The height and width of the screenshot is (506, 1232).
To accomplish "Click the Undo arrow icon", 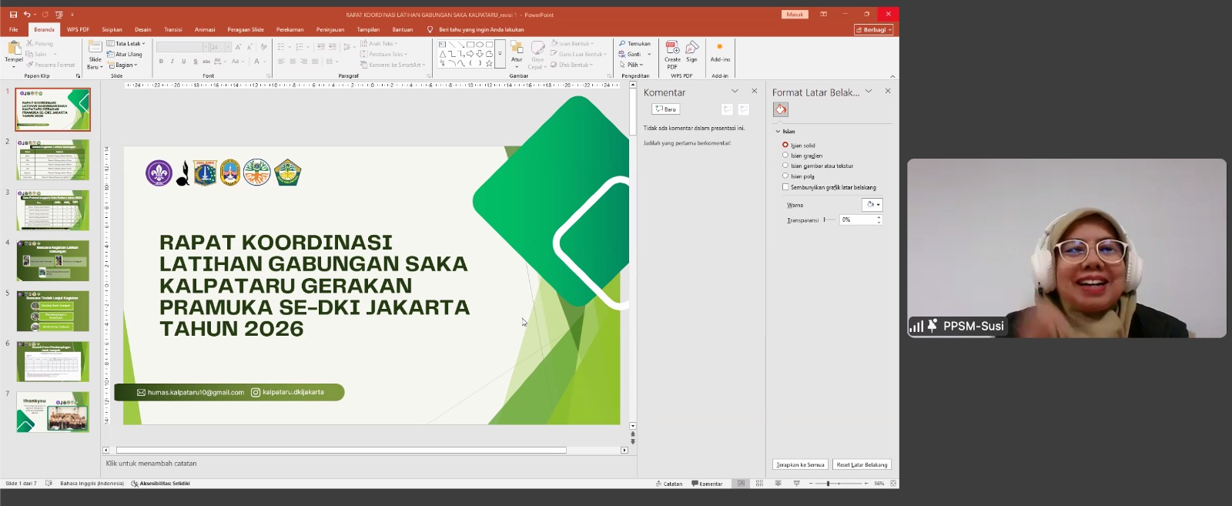I will pos(27,15).
